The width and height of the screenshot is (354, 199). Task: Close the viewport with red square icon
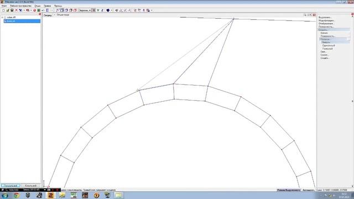click(314, 15)
